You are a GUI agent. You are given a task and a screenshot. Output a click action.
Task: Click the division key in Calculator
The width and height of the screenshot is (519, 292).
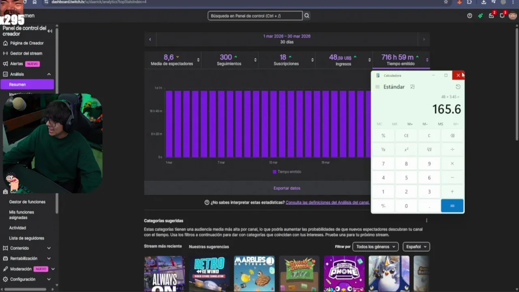click(x=453, y=150)
